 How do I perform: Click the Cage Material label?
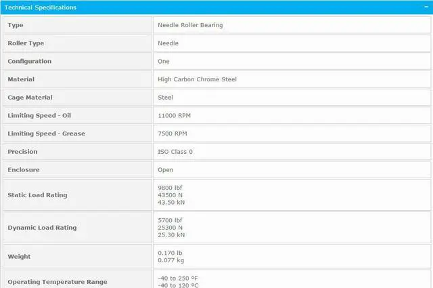point(30,98)
